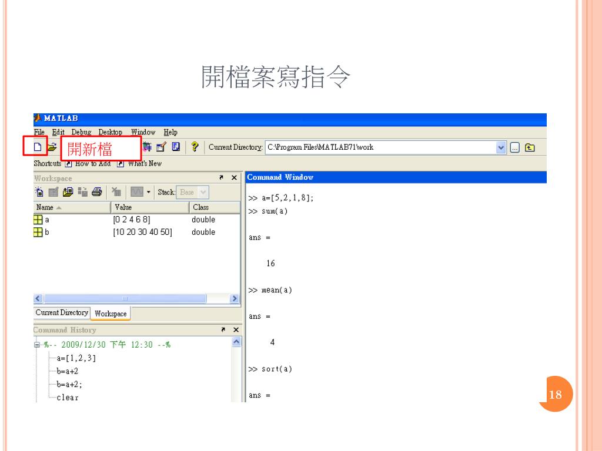Click Workspace horizontal scrollbar left arrow
This screenshot has width=602, height=451.
tap(38, 298)
